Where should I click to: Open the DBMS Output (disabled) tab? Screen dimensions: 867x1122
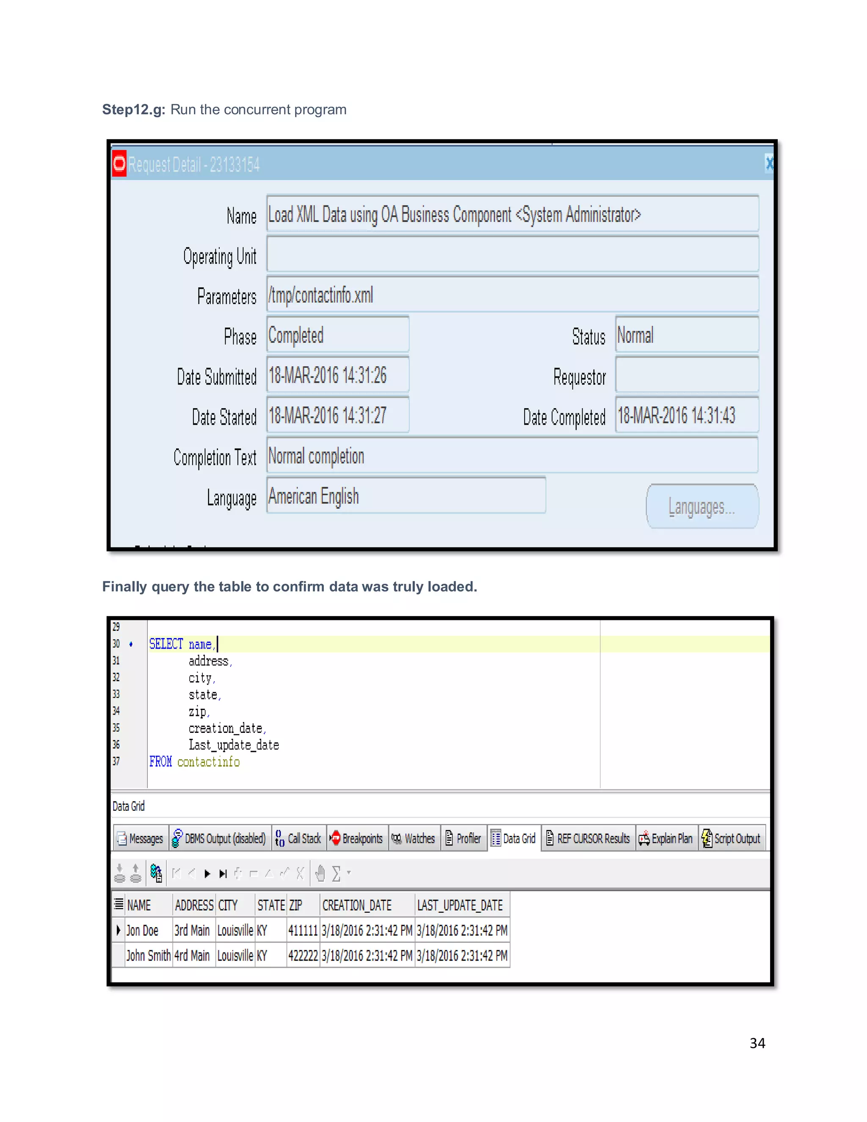click(219, 838)
